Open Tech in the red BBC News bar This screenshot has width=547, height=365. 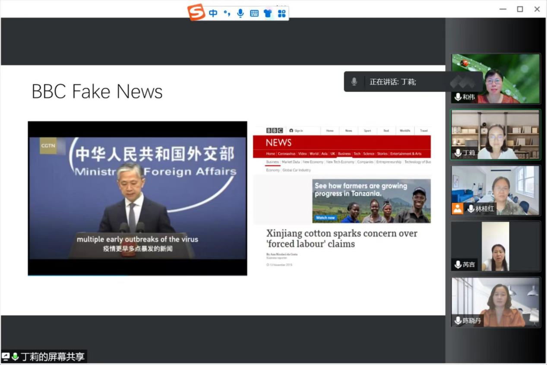pyautogui.click(x=357, y=154)
